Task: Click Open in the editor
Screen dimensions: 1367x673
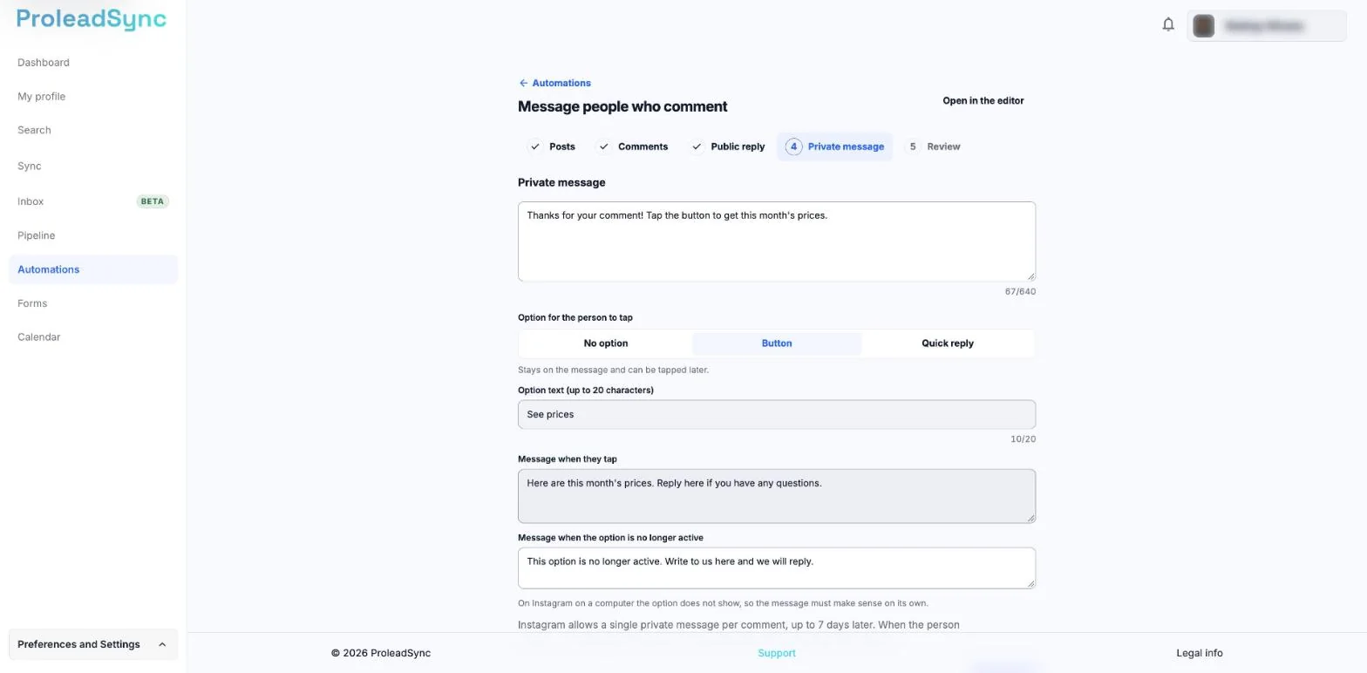Action: click(983, 100)
